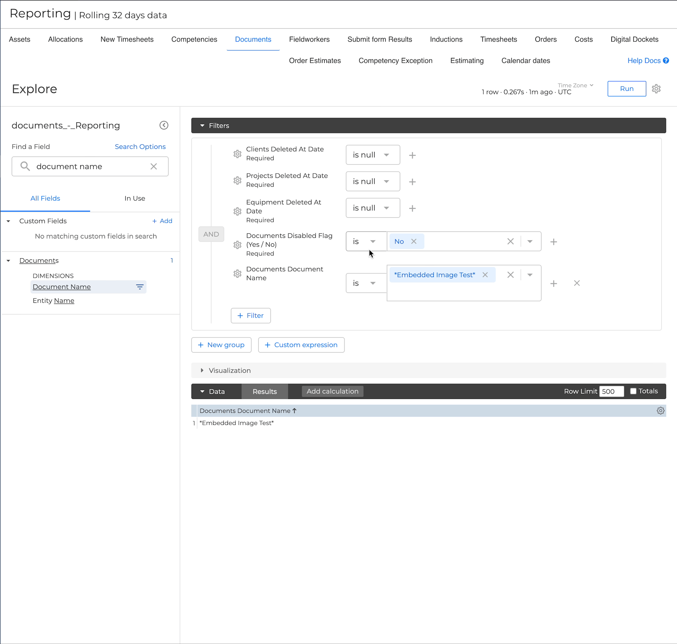Add another Equipment Deleted At Date filter with plus icon
677x644 pixels.
[412, 208]
